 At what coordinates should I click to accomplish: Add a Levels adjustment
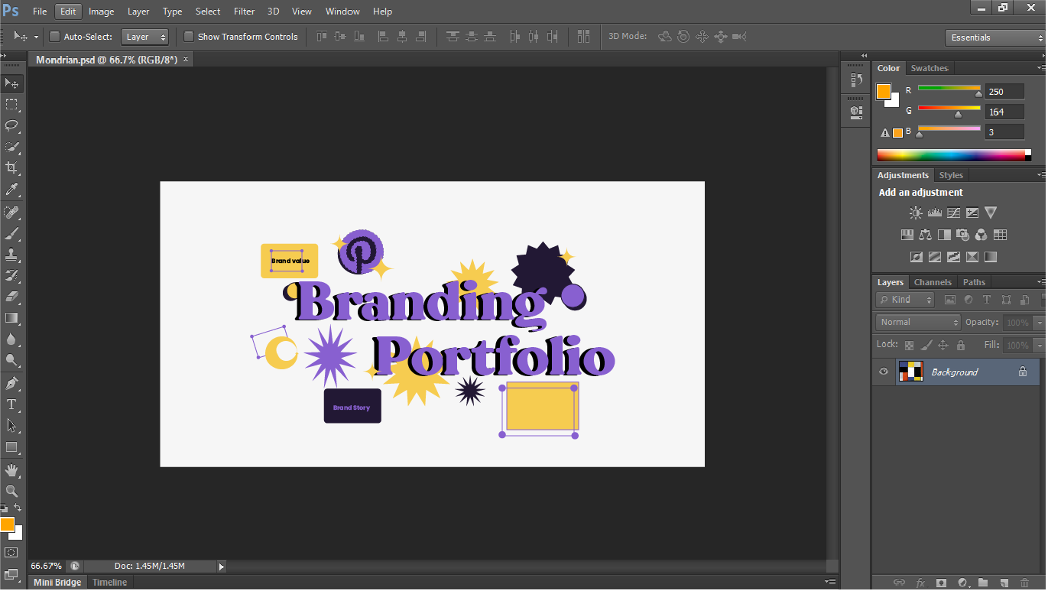pos(934,213)
